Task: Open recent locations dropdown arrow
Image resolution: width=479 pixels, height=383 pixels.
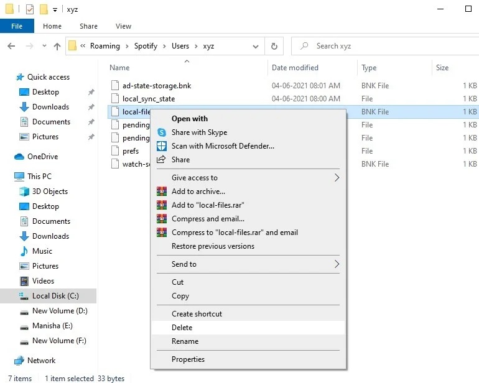Action: tap(44, 46)
